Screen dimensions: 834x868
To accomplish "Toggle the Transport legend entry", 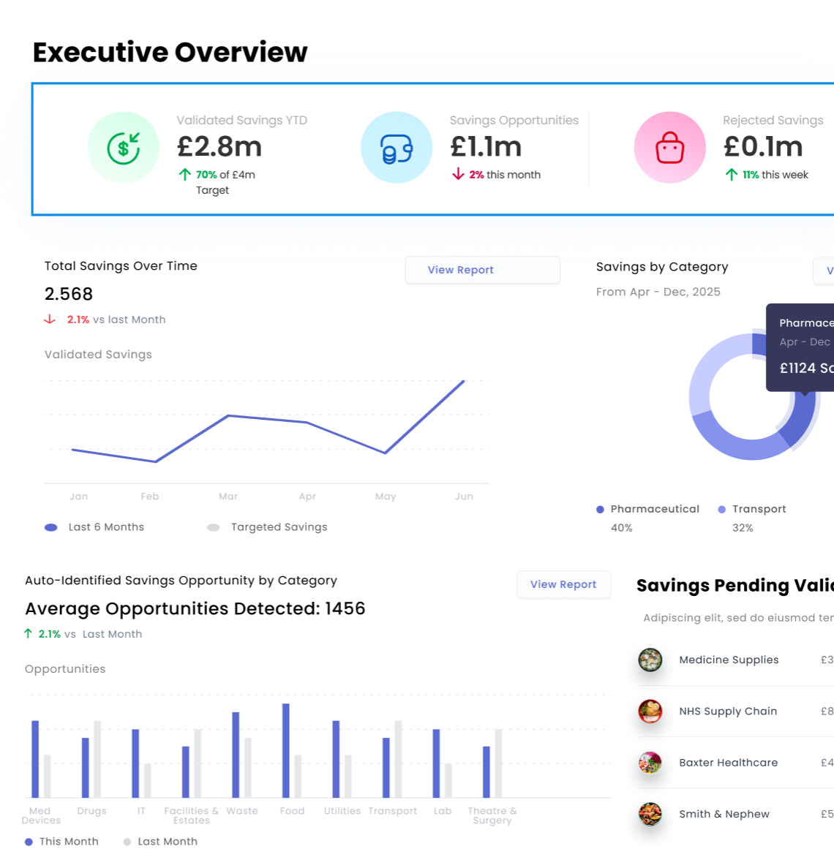I will 752,509.
